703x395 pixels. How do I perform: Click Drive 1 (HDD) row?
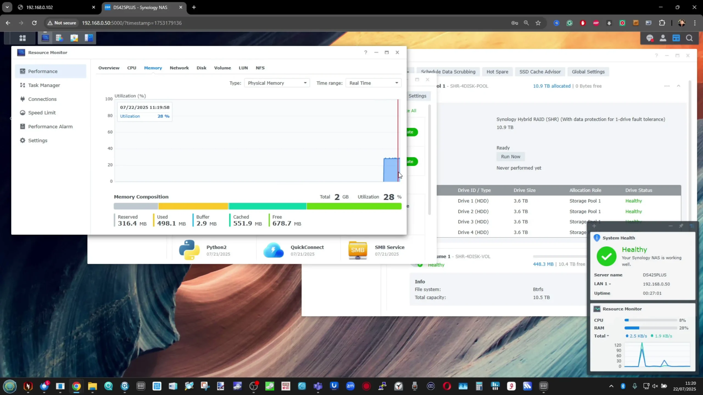pos(559,201)
